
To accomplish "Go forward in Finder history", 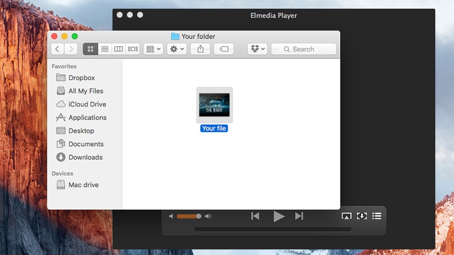I will [x=71, y=49].
